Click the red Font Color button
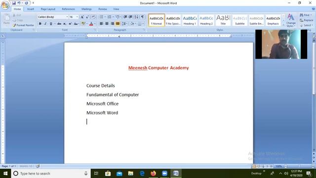Image resolution: width=316 pixels, height=178 pixels. [x=91, y=24]
